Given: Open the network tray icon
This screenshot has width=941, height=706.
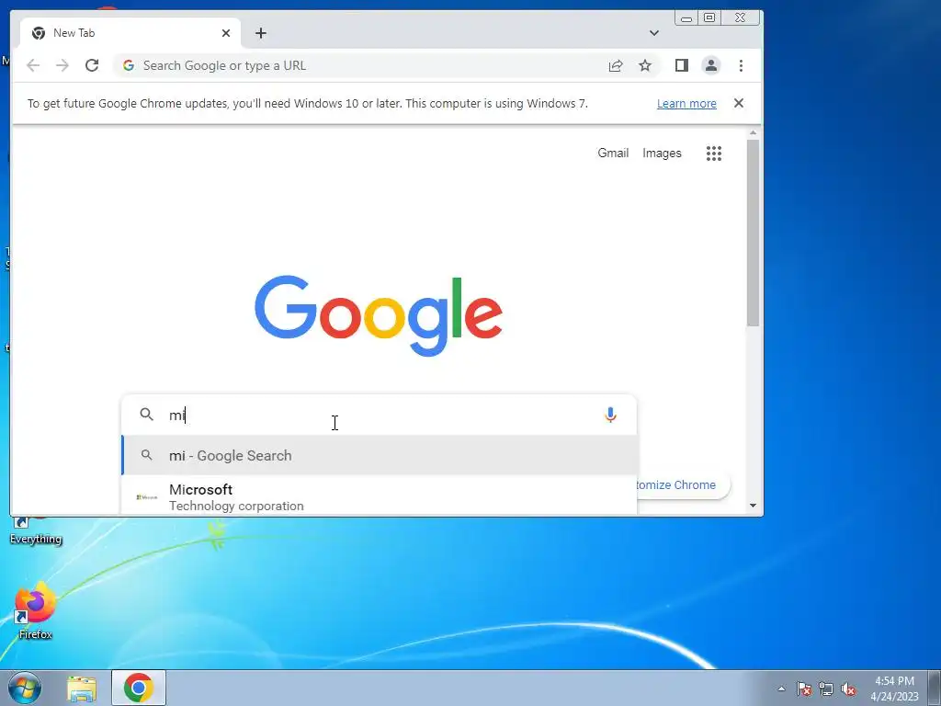Looking at the screenshot, I should pyautogui.click(x=826, y=689).
